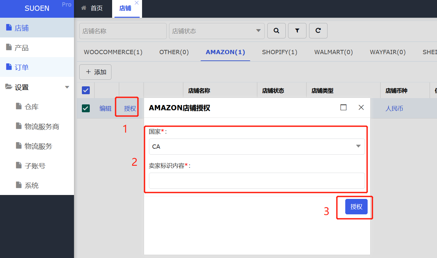Uncheck the store row checkbox
Image resolution: width=437 pixels, height=258 pixels.
(86, 108)
